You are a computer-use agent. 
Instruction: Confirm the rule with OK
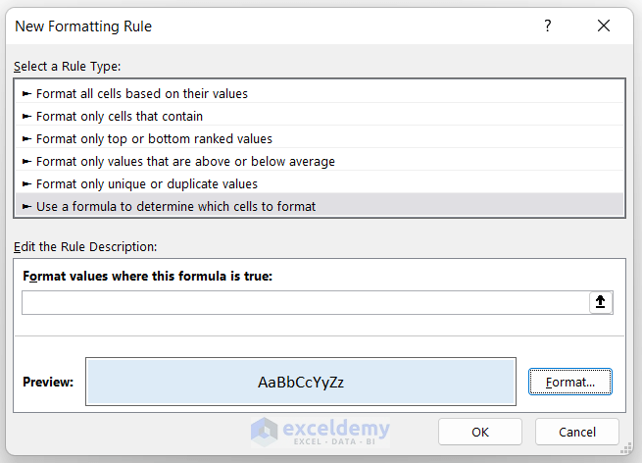(x=479, y=432)
